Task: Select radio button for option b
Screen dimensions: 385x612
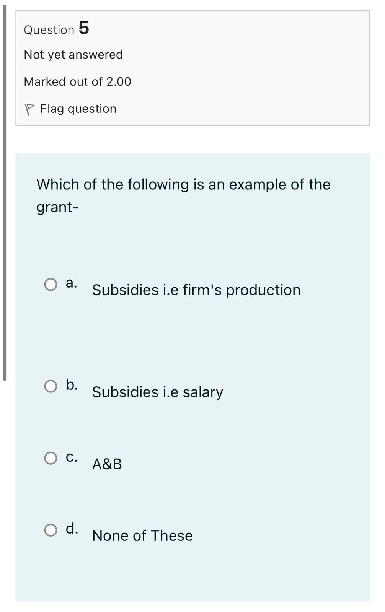Action: click(51, 386)
